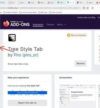
Task: Open the Settings browser tab
Action: tap(41, 3)
